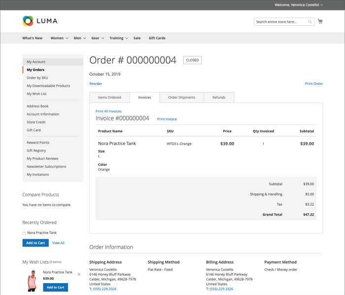
Task: Open Newsletter Subscriptions in sidebar
Action: [x=46, y=166]
